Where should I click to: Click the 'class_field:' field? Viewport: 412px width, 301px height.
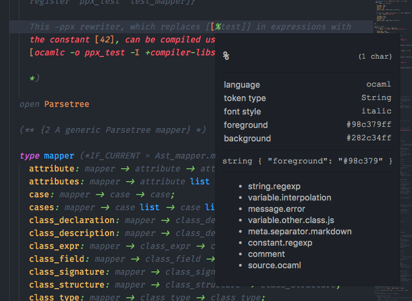[x=59, y=259]
